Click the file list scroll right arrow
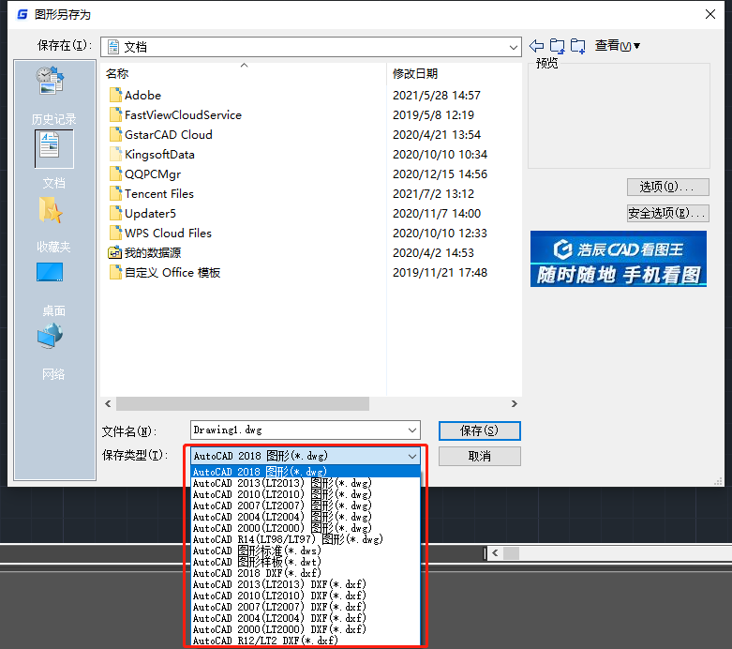The image size is (732, 649). point(514,403)
